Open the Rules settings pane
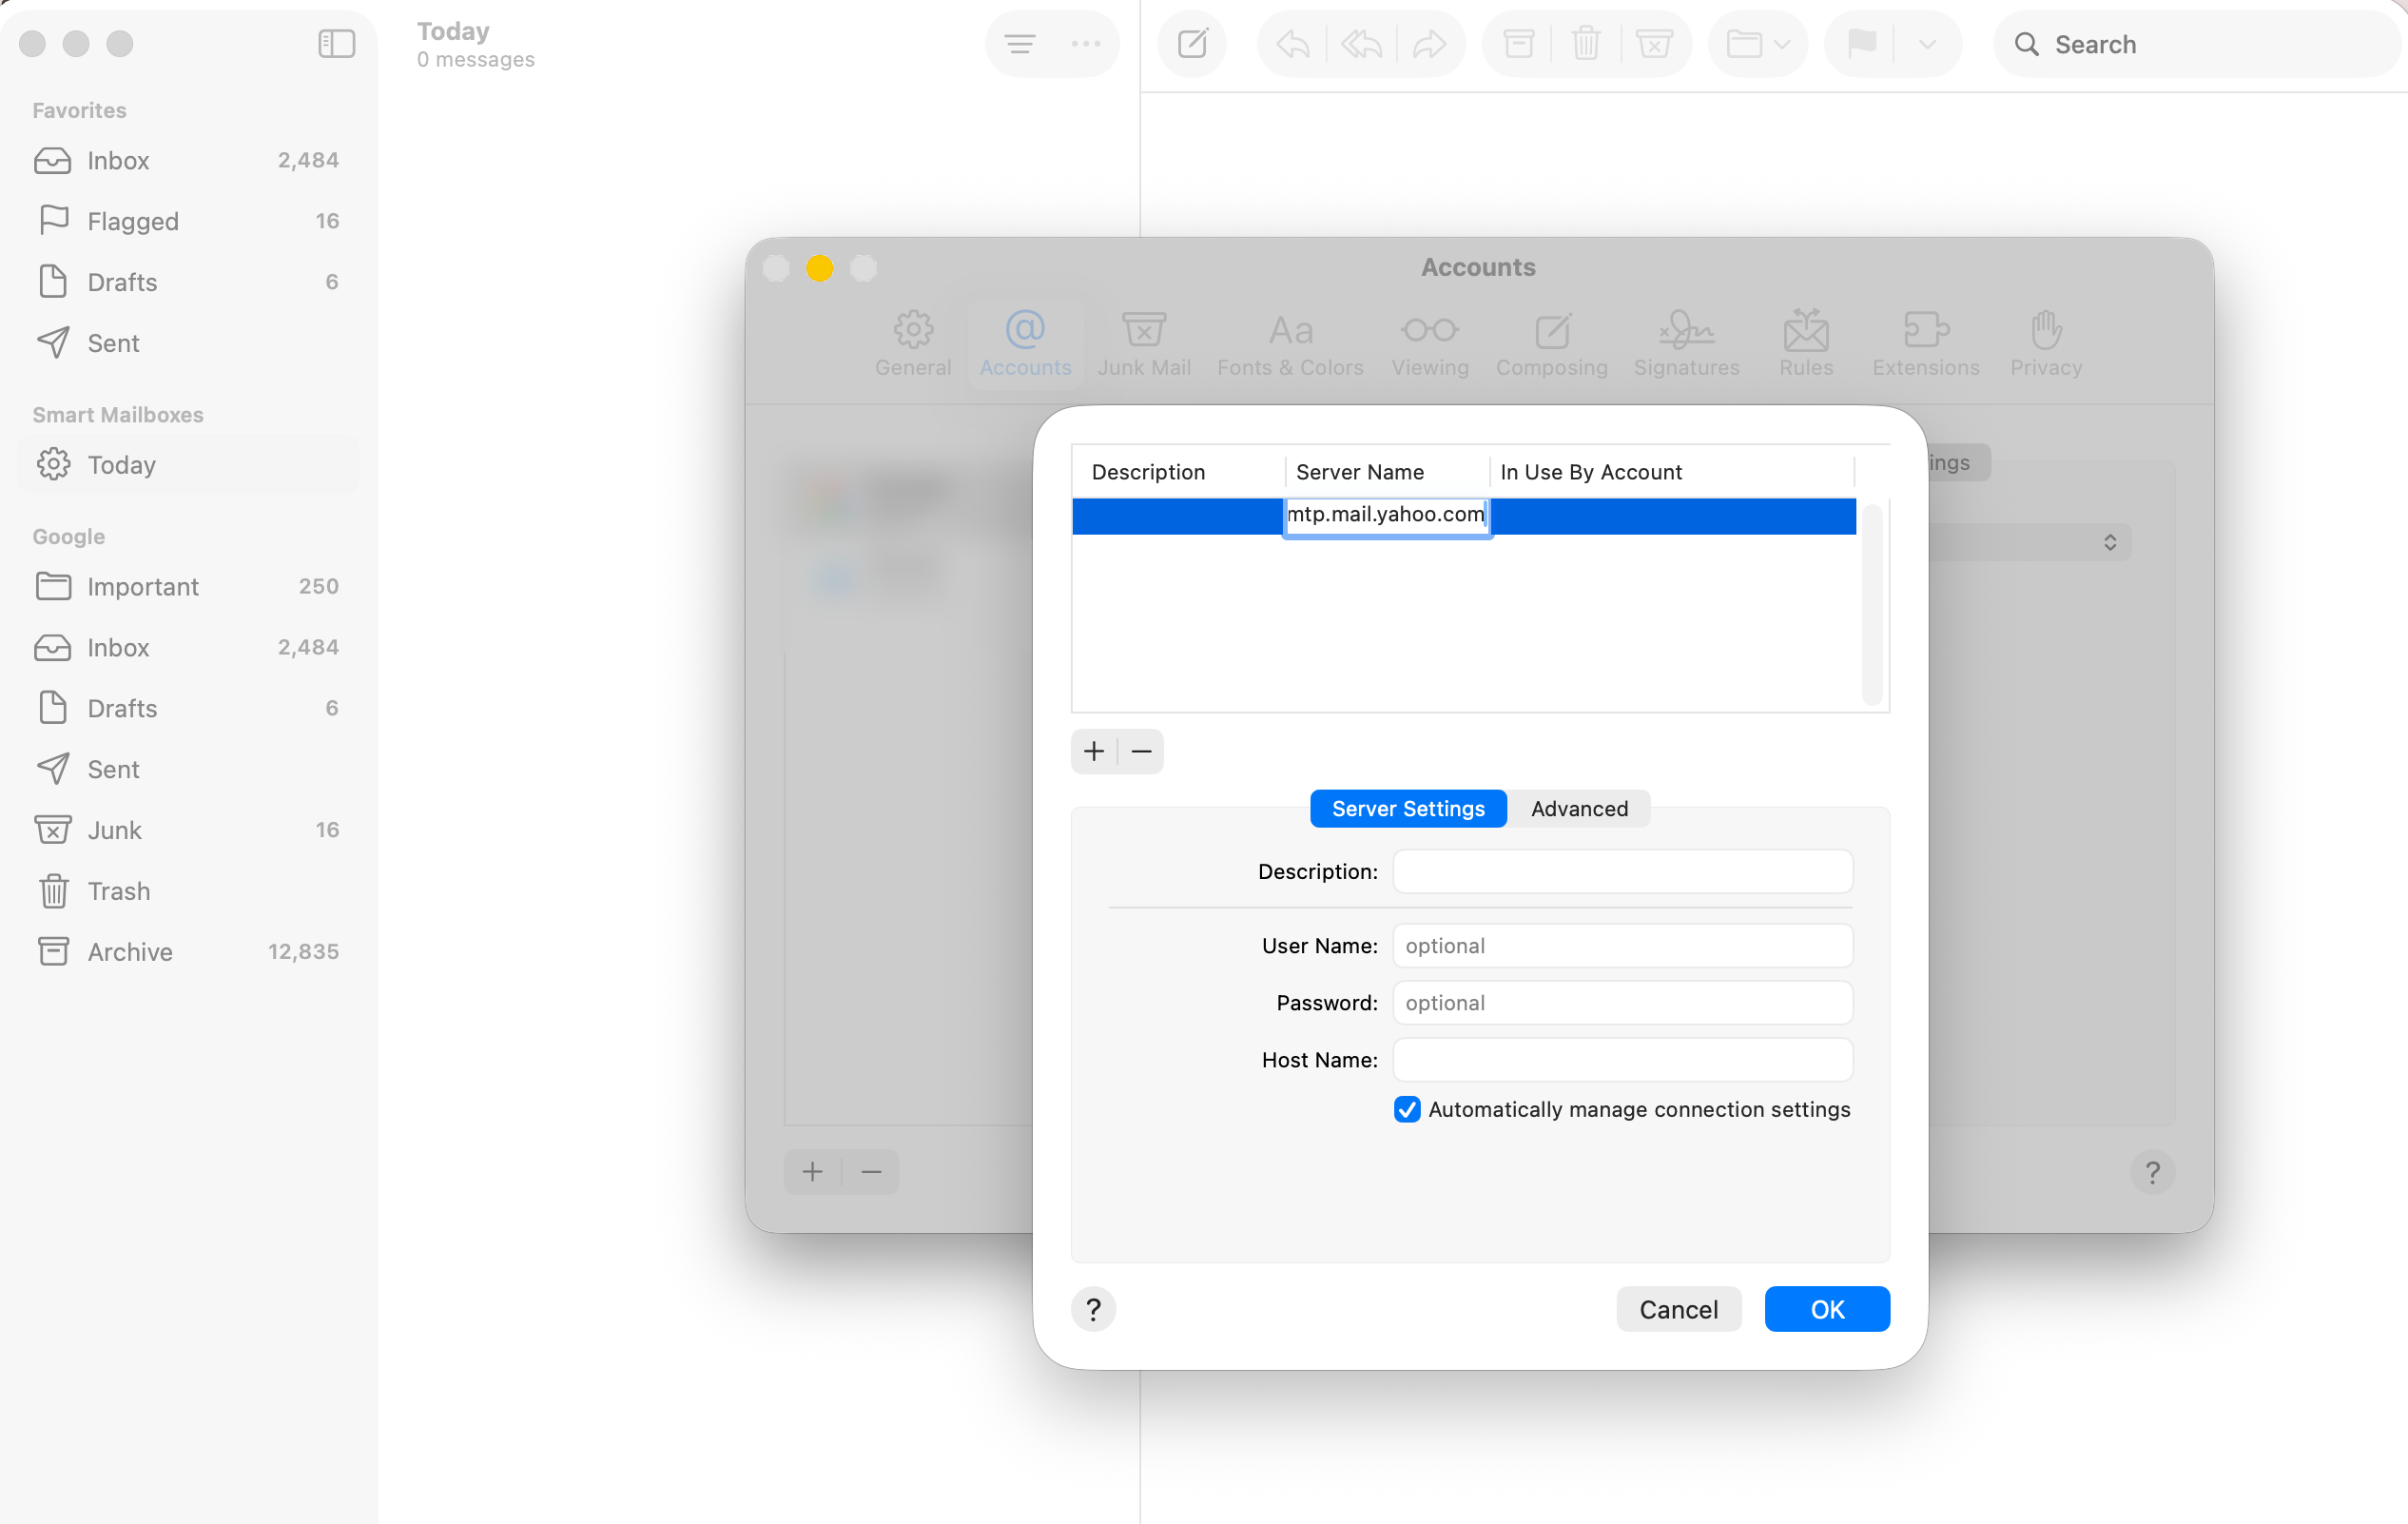 [x=1805, y=344]
